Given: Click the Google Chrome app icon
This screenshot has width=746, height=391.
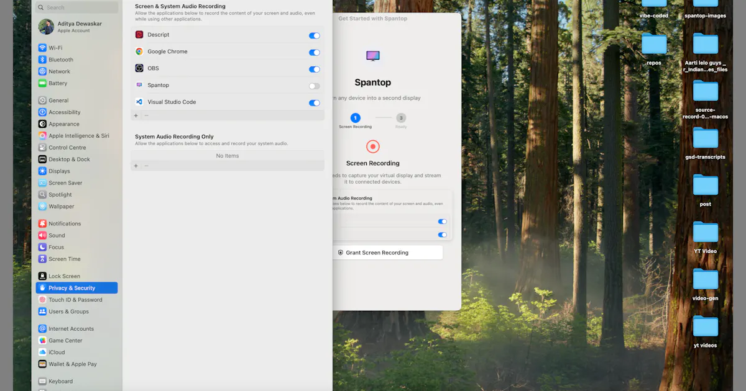Looking at the screenshot, I should [139, 52].
